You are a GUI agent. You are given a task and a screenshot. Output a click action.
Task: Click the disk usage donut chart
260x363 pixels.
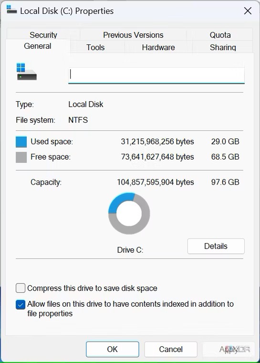[129, 213]
